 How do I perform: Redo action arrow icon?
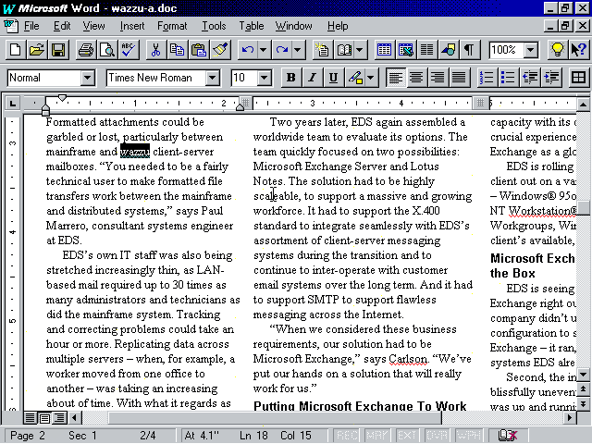point(282,50)
